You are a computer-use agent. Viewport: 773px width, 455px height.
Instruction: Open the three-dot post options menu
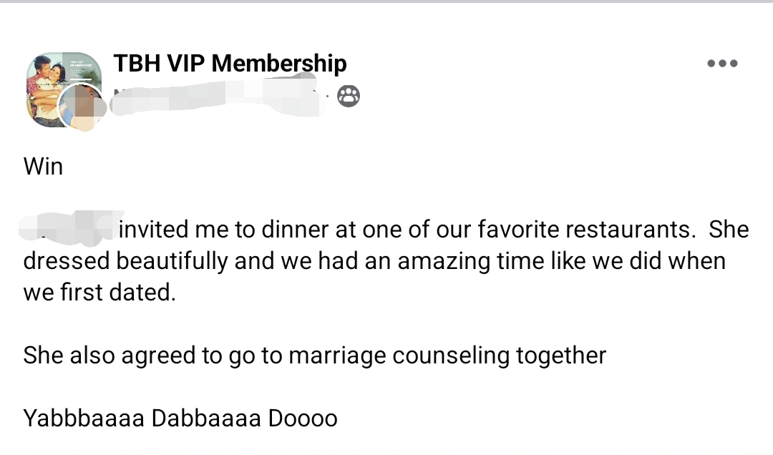(721, 64)
